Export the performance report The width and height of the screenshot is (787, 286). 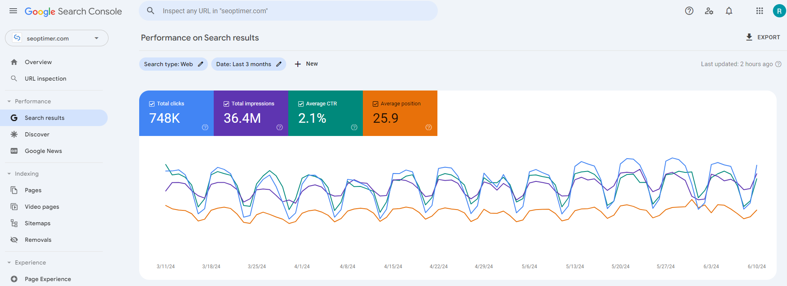[x=763, y=37]
